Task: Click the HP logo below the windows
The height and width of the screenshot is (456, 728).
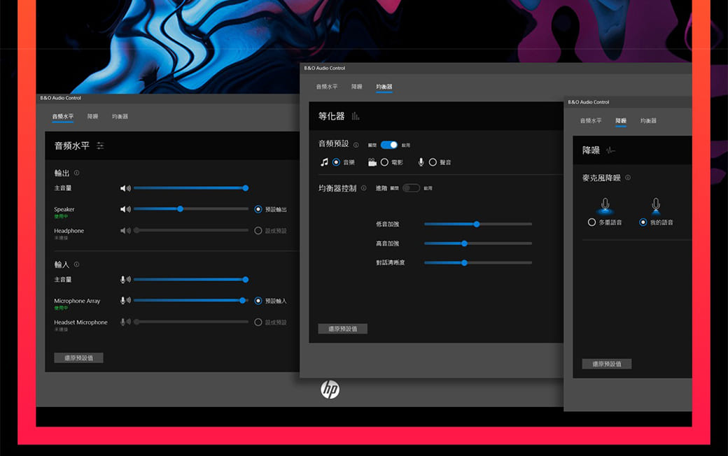Action: click(x=330, y=390)
